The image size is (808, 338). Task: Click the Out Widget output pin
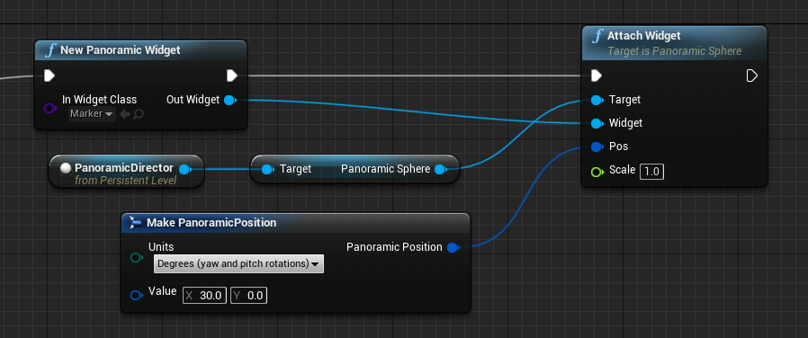point(231,100)
